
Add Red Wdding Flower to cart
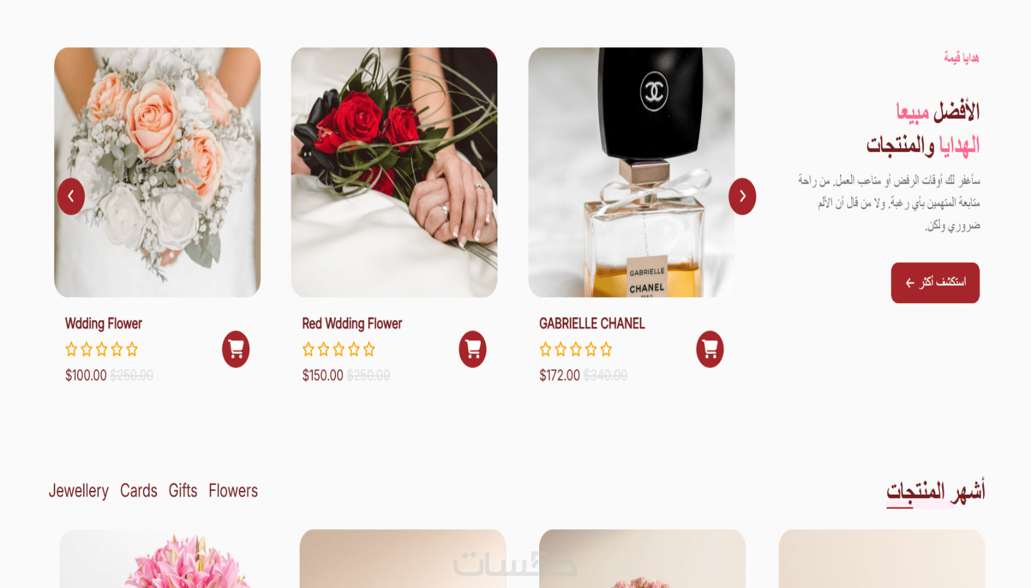pyautogui.click(x=472, y=349)
